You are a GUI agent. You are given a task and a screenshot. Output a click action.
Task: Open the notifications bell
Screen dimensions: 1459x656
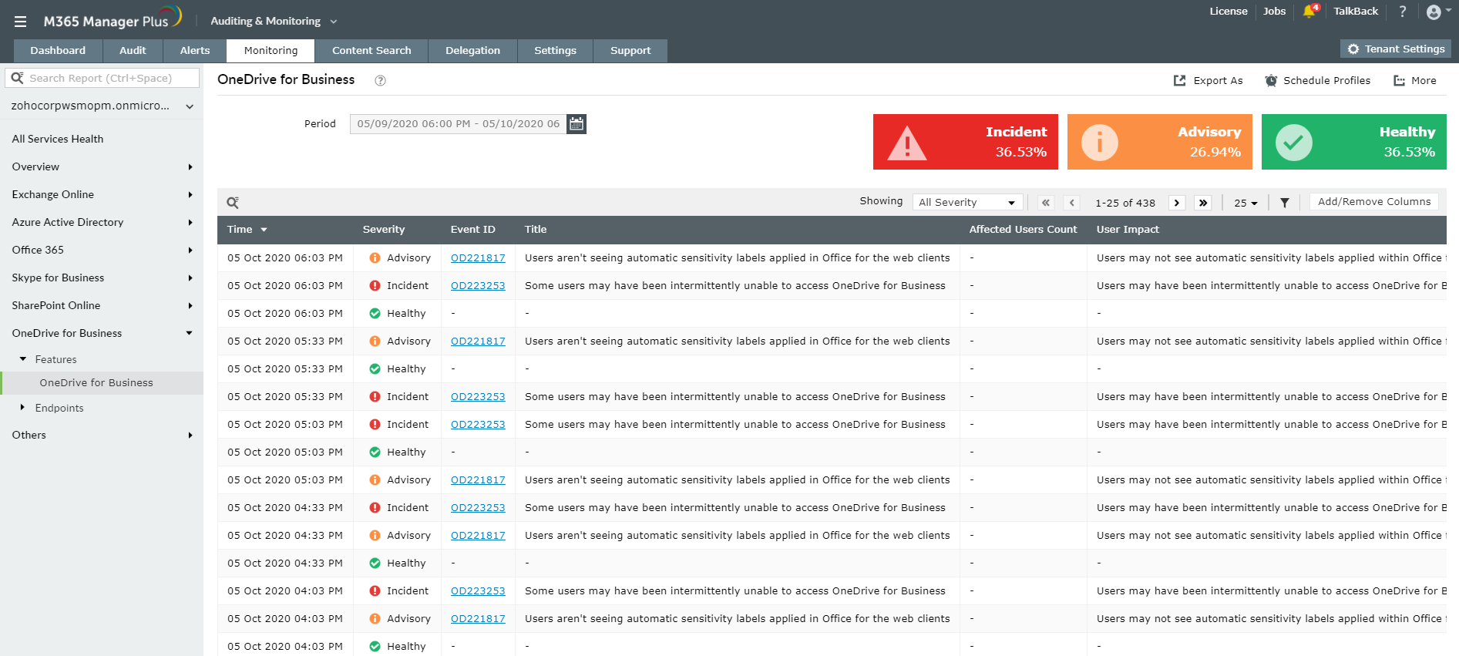click(1309, 11)
